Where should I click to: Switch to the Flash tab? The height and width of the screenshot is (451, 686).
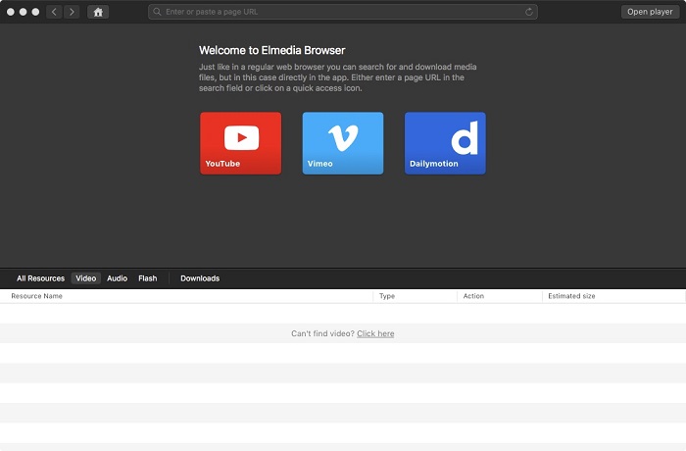click(147, 278)
